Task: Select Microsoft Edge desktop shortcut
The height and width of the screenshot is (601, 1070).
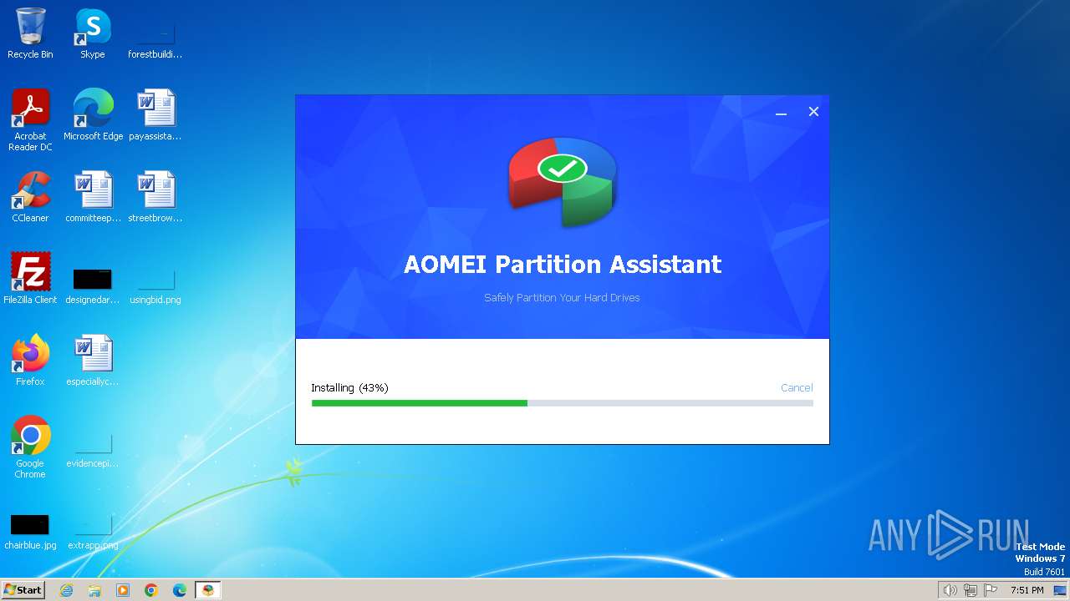Action: [x=93, y=115]
